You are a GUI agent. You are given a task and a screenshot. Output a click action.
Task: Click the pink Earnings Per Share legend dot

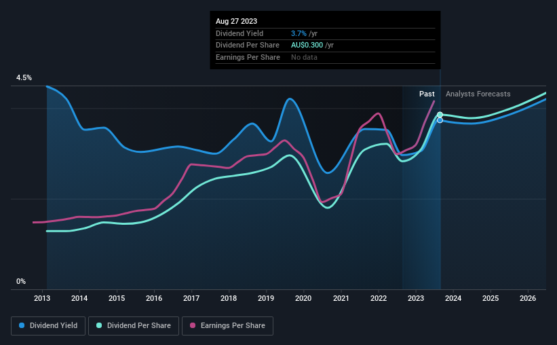tap(193, 325)
